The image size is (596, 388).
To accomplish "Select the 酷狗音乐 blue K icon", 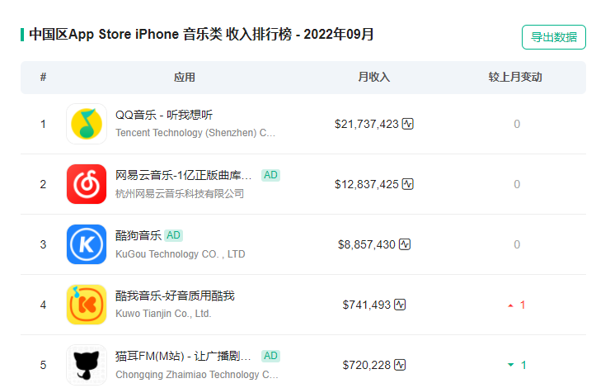I will 87,244.
